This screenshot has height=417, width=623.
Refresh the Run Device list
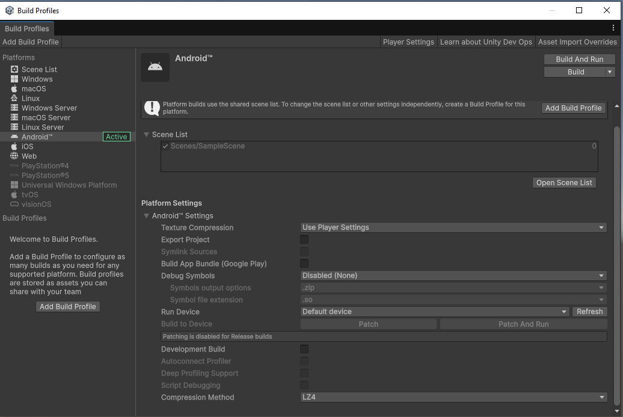[589, 312]
